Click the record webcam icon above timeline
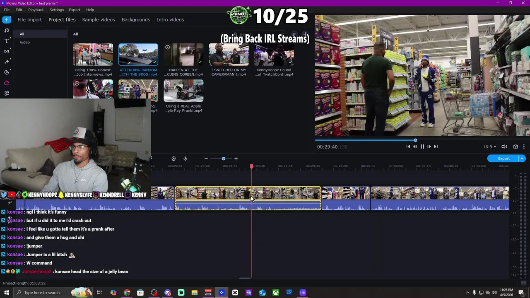Image resolution: width=530 pixels, height=298 pixels. (173, 159)
